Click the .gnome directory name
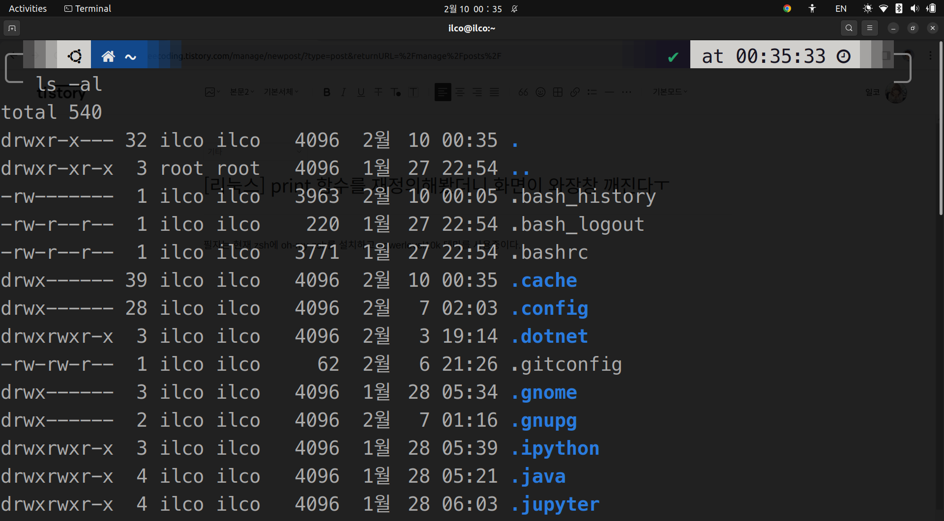The height and width of the screenshot is (521, 944). pyautogui.click(x=544, y=392)
